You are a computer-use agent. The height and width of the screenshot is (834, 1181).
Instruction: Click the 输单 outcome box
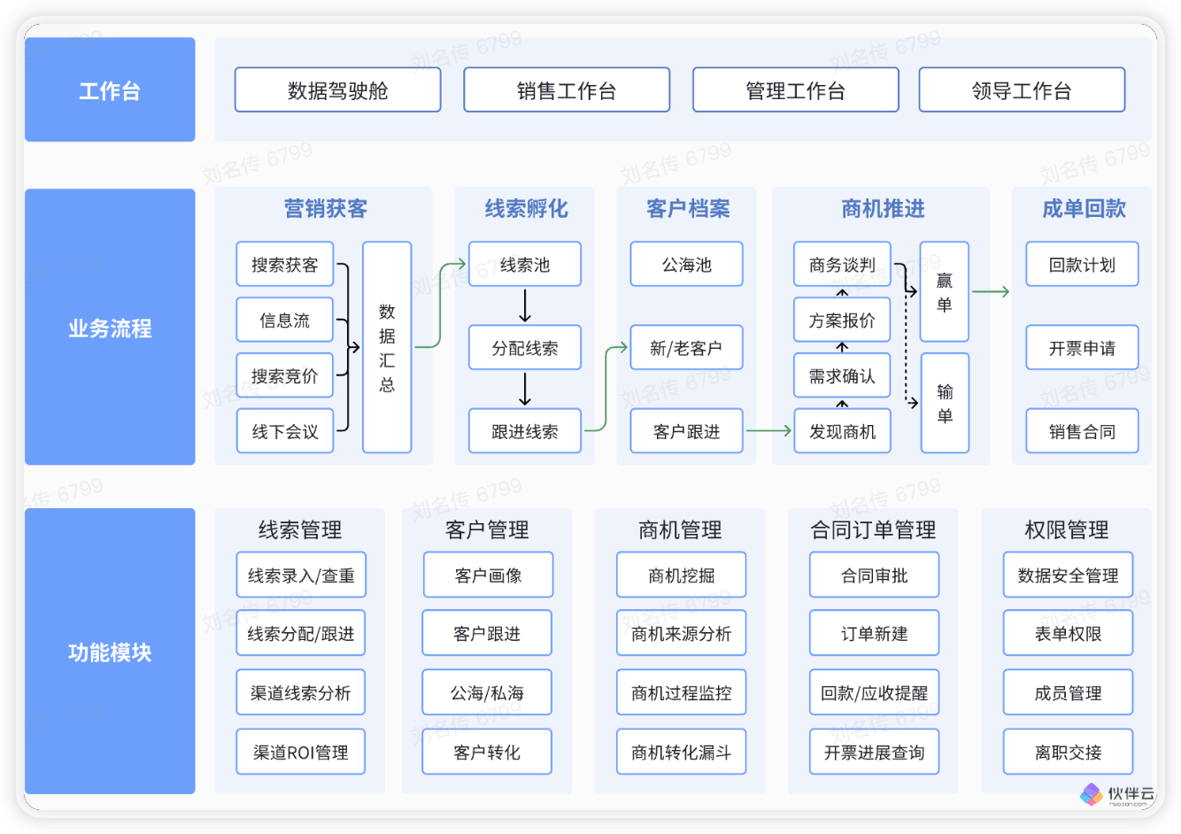[945, 403]
